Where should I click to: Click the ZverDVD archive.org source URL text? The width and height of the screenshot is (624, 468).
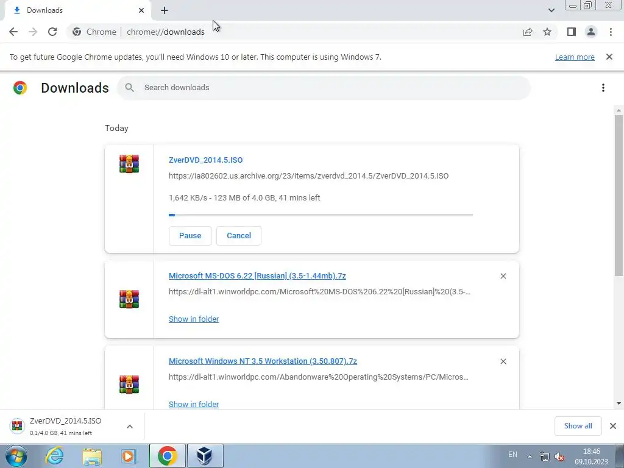pyautogui.click(x=308, y=176)
